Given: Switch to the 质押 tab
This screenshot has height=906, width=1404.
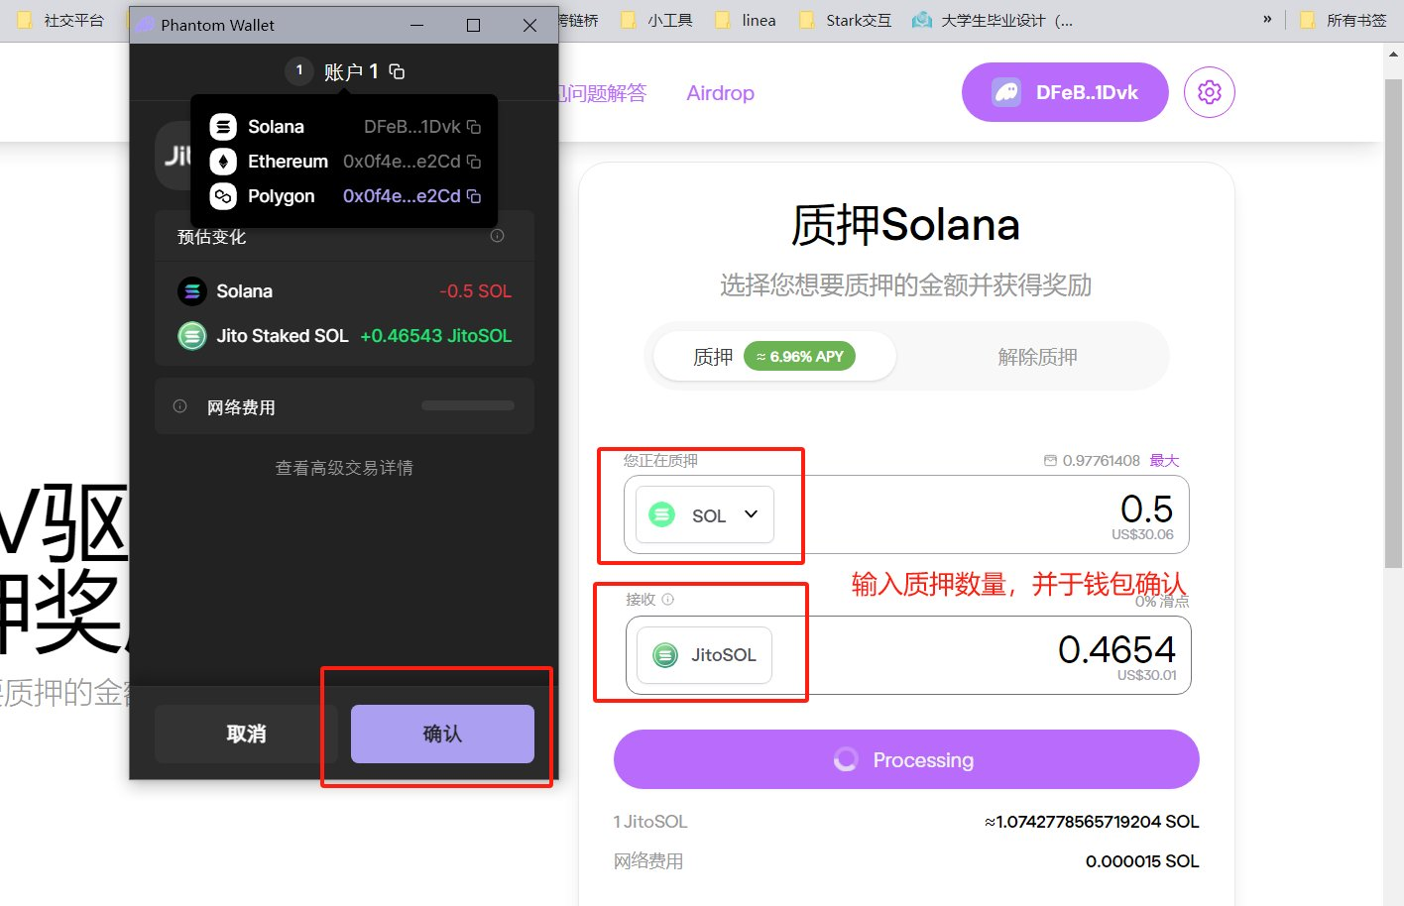Looking at the screenshot, I should coord(774,357).
